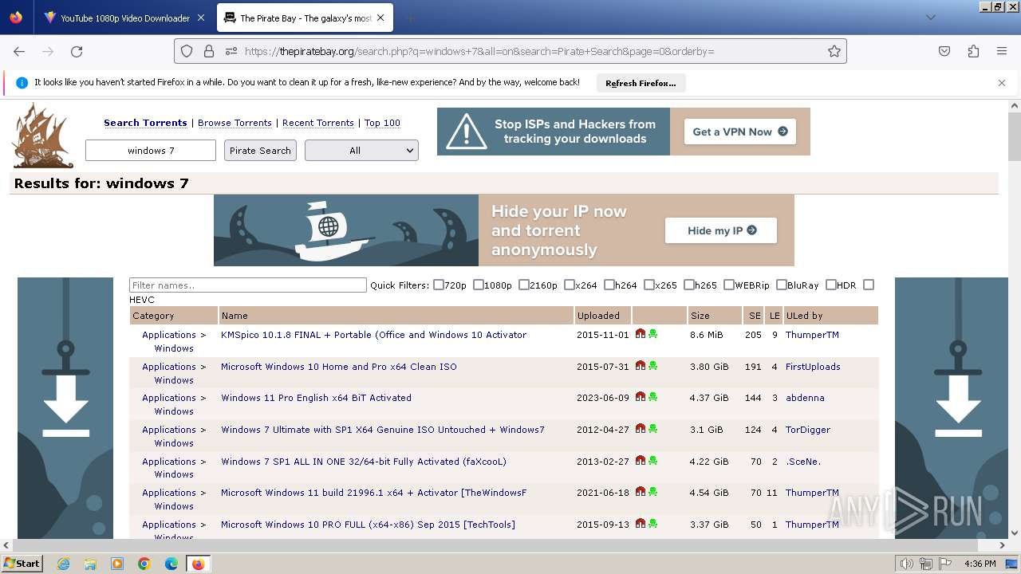The height and width of the screenshot is (574, 1021).
Task: Go back to the previous page
Action: [x=19, y=51]
